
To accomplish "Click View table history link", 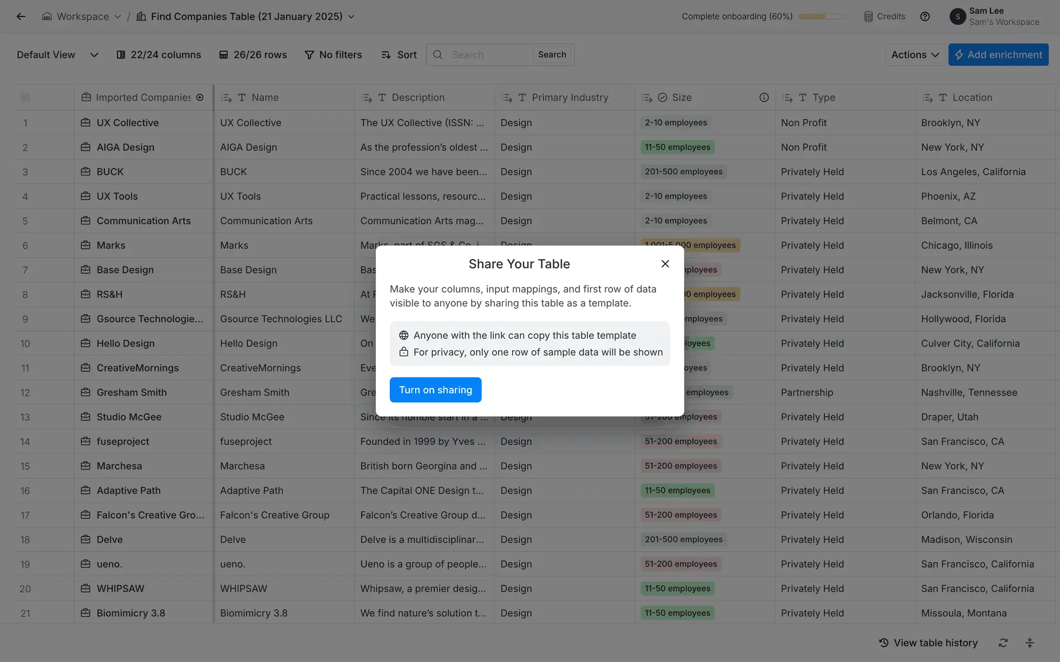I will 928,643.
